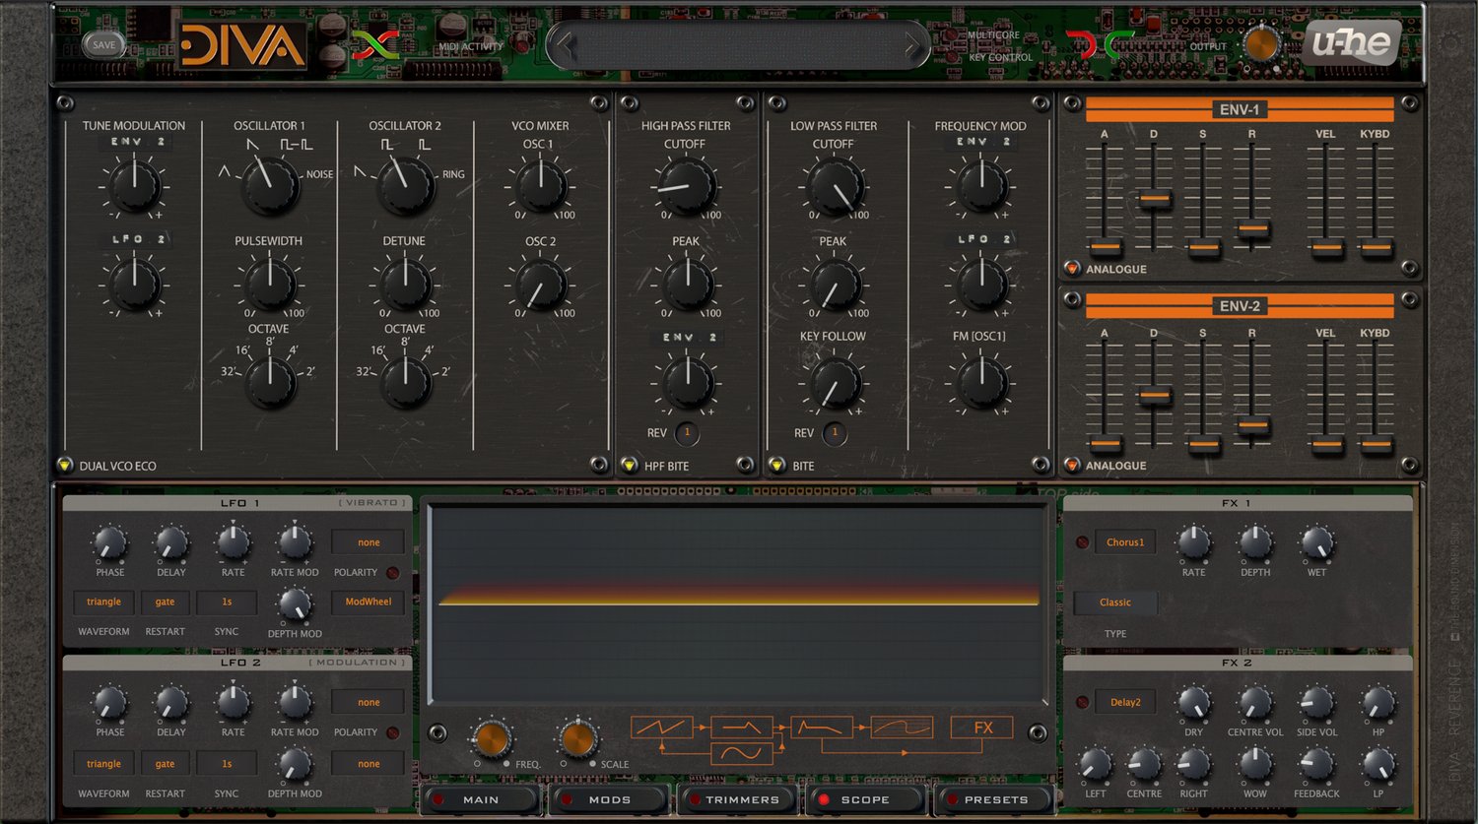Select the SCOPE tab
The width and height of the screenshot is (1478, 824).
pyautogui.click(x=865, y=799)
